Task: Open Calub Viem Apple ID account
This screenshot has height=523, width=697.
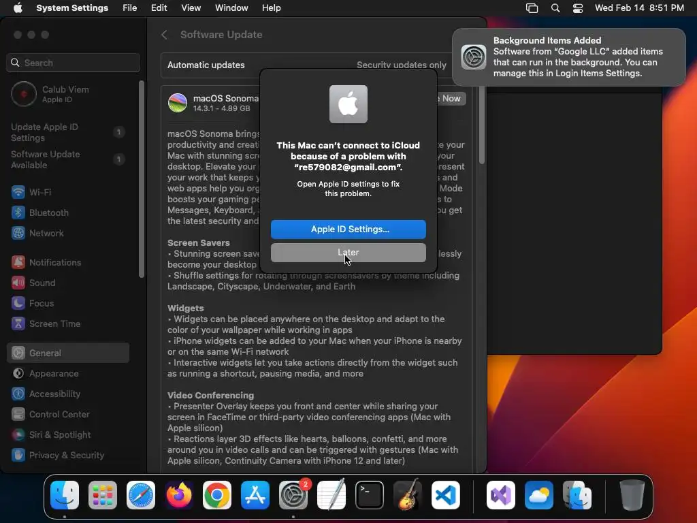Action: 68,94
